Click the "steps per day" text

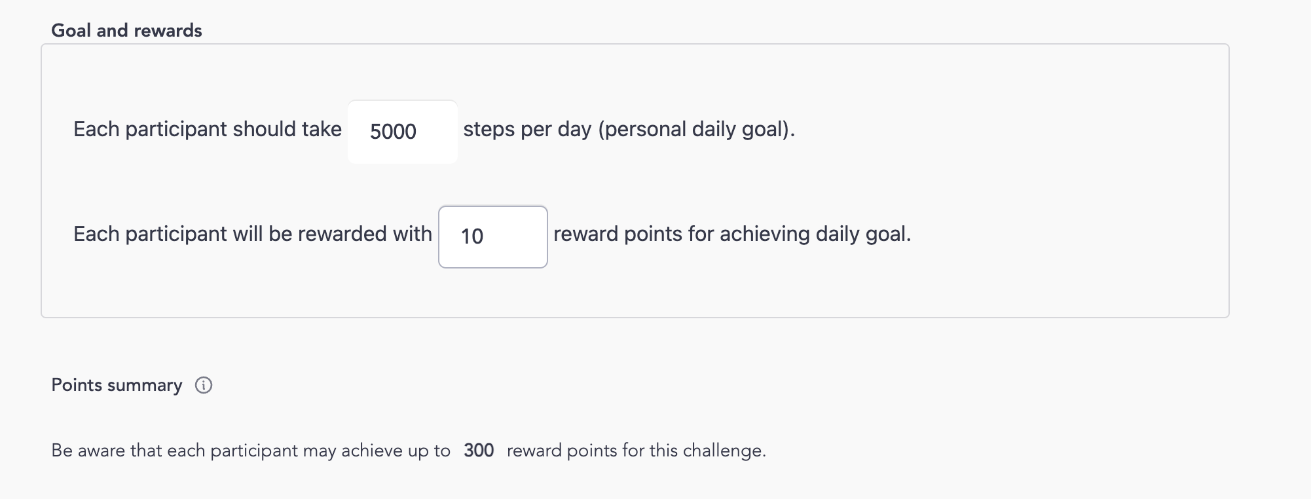(527, 130)
